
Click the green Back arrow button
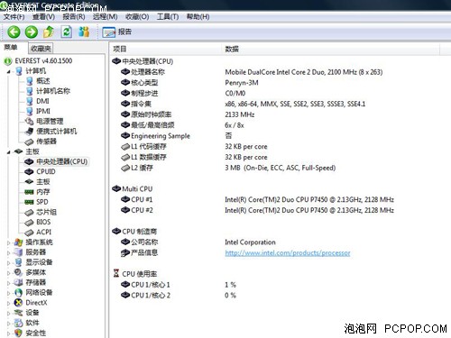point(14,32)
